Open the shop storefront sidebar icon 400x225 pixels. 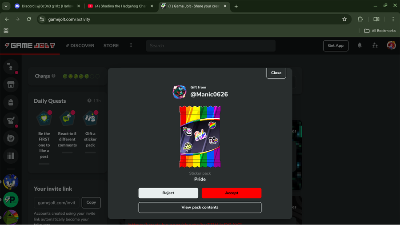(11, 84)
